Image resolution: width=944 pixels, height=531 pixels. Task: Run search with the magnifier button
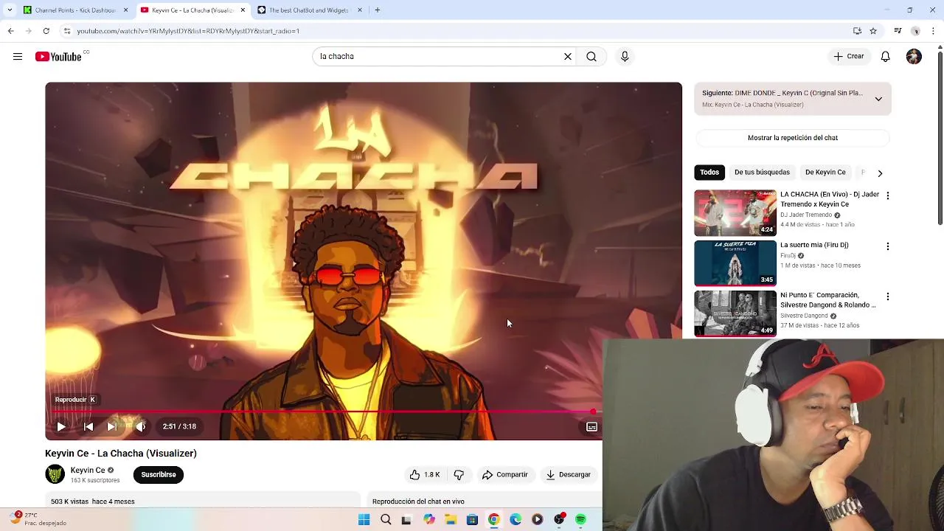point(591,57)
